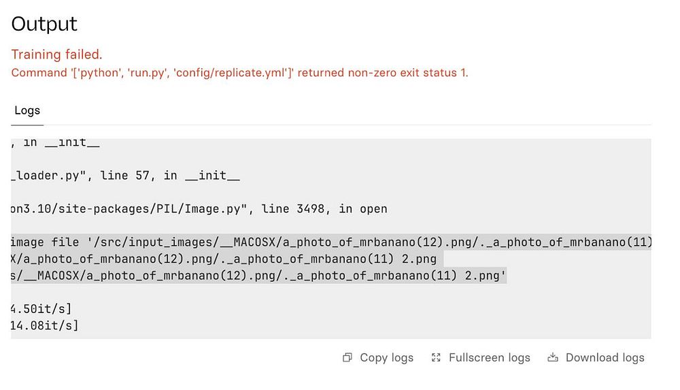Click the red Training failed message
This screenshot has height=390, width=680.
[x=56, y=54]
